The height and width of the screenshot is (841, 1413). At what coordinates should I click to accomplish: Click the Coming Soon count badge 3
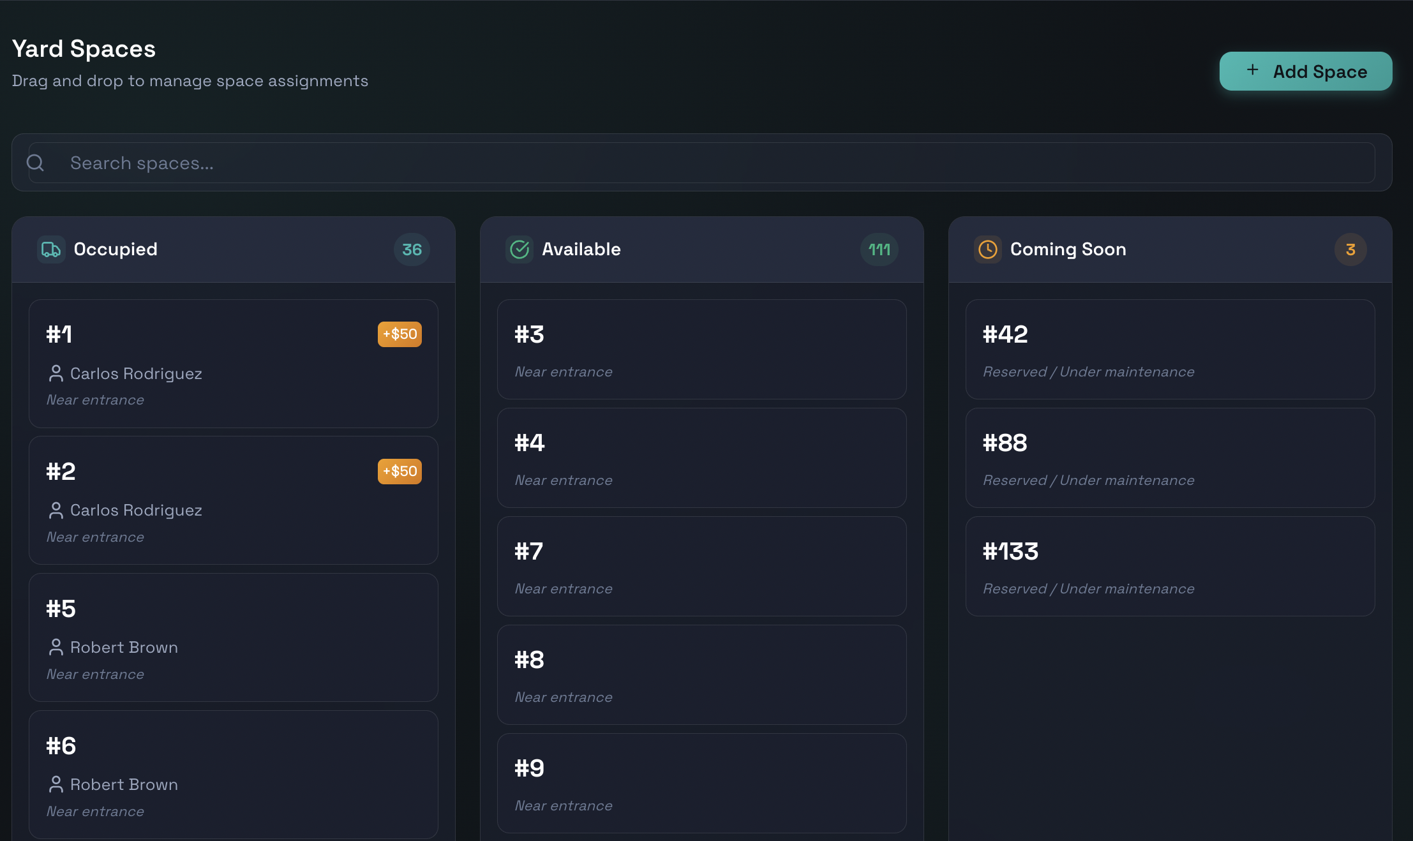[1350, 249]
